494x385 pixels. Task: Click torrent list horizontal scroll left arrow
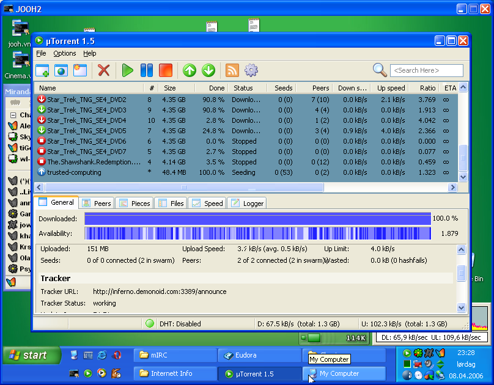39,188
